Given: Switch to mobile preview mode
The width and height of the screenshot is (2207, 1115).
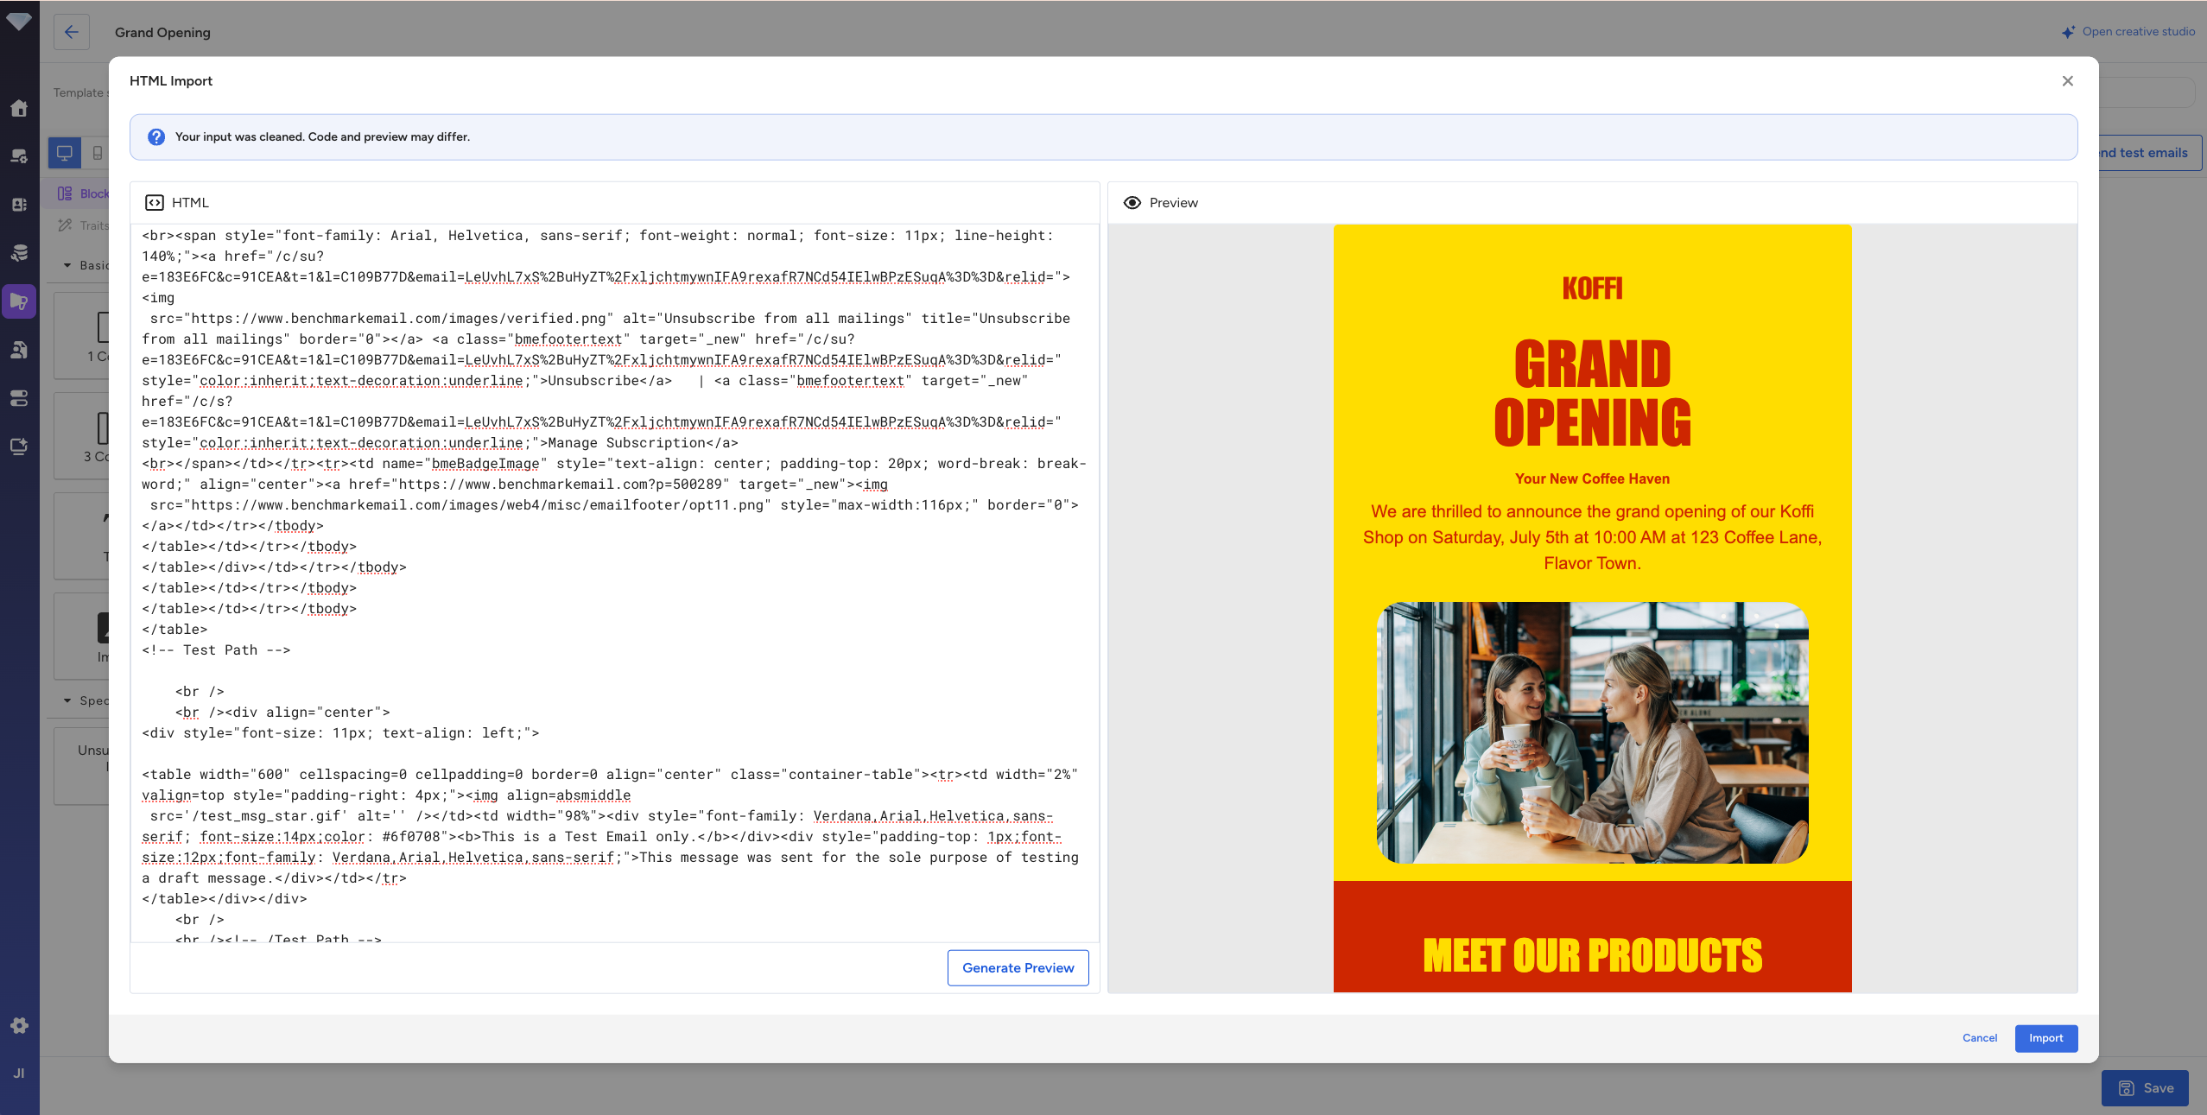Looking at the screenshot, I should click(98, 153).
